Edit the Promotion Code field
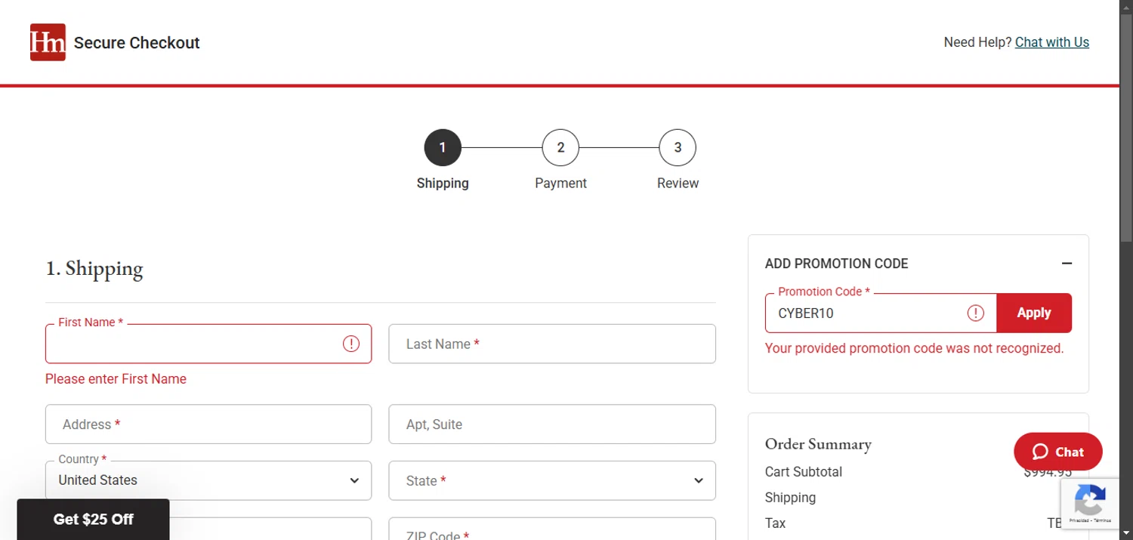This screenshot has height=540, width=1133. pos(865,313)
